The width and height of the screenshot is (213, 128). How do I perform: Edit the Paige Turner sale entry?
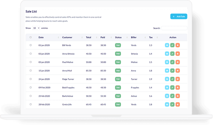click(x=172, y=79)
